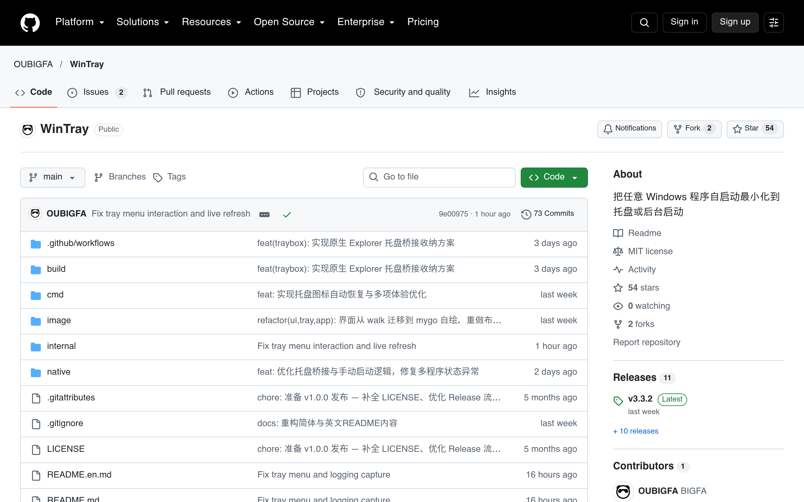View the 73 Commits history
Viewport: 804px width, 502px height.
tap(547, 214)
